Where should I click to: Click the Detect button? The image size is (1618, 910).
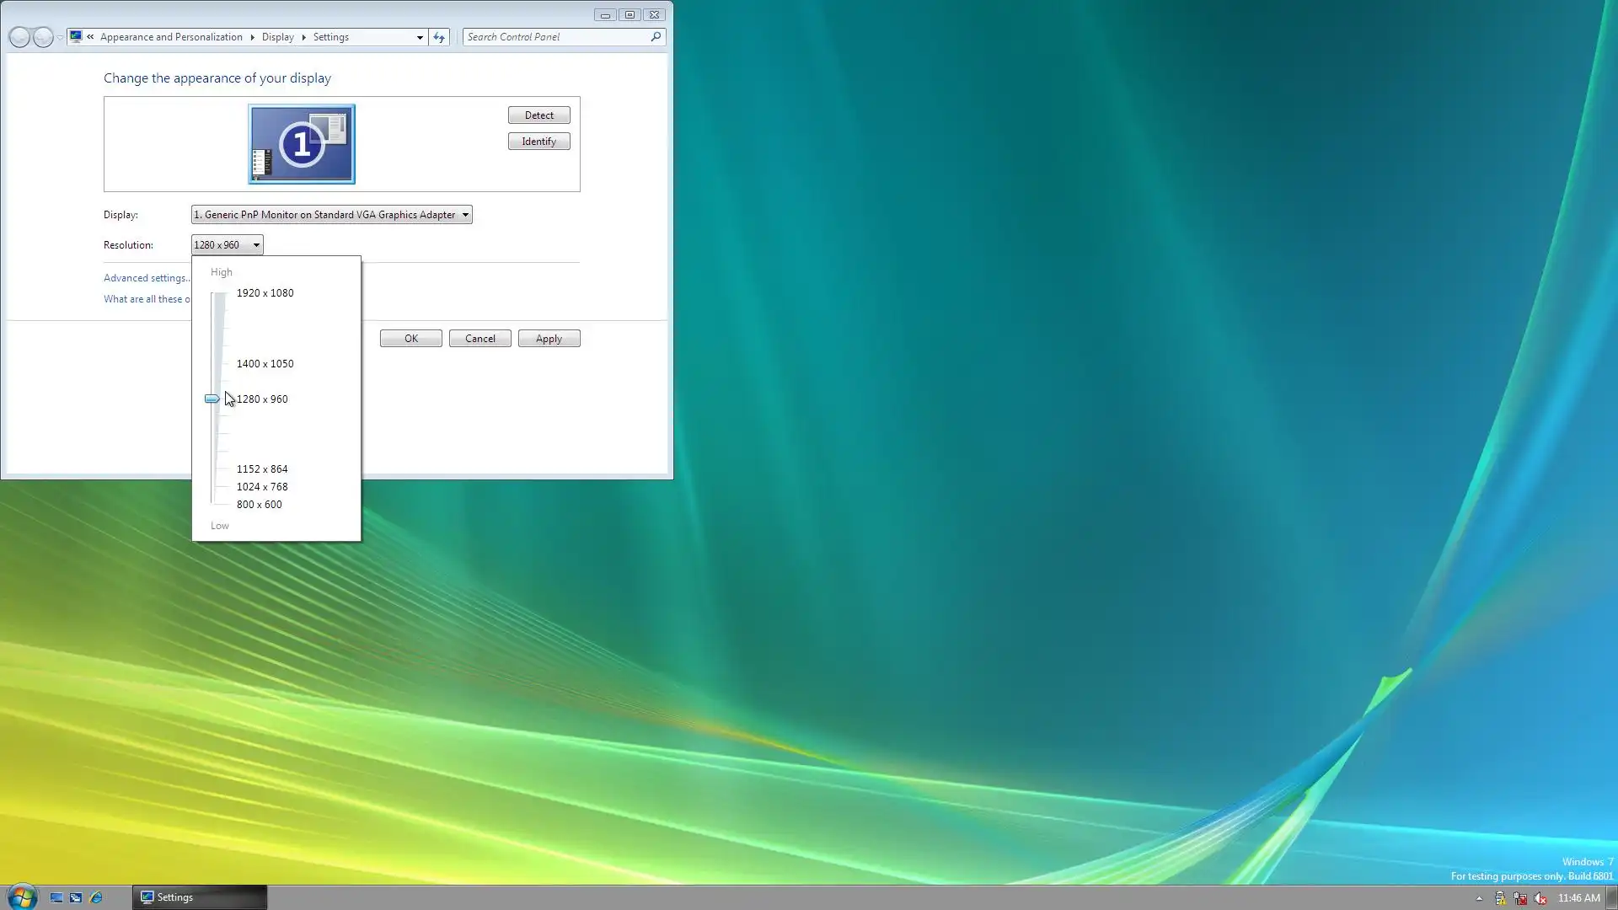[x=538, y=115]
